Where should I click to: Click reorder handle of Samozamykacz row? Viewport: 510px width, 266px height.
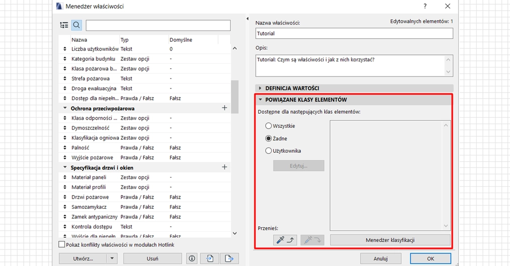64,207
